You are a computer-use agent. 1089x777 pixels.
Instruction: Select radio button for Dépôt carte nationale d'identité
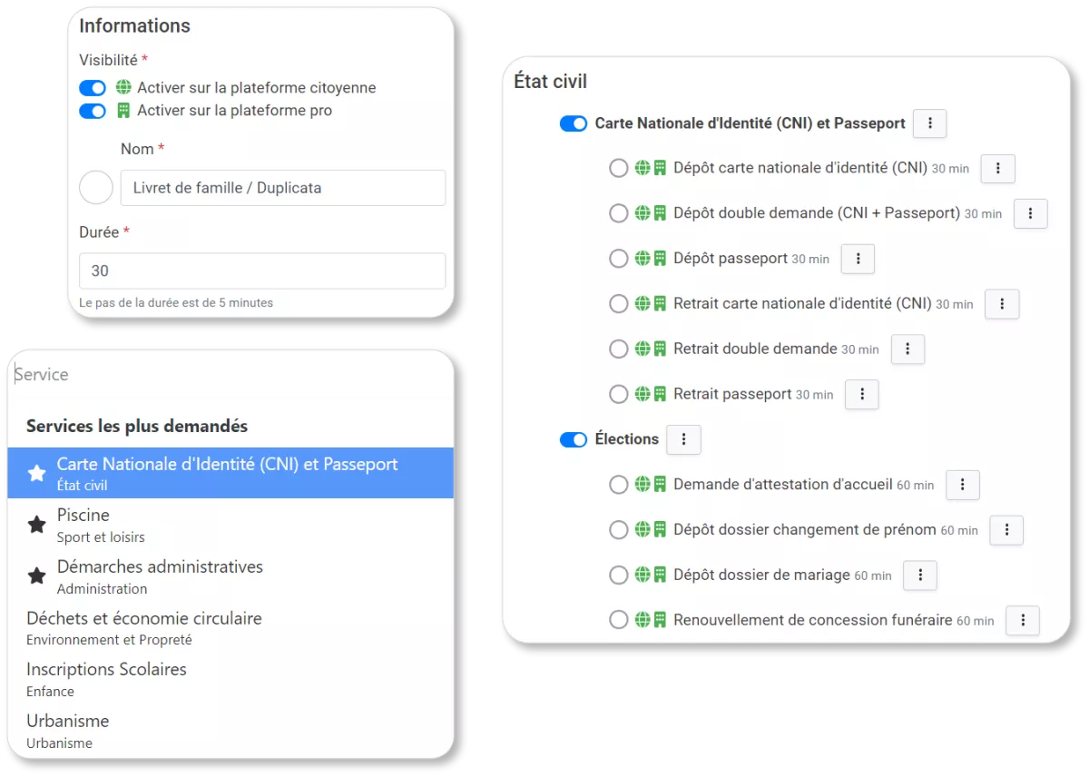619,169
